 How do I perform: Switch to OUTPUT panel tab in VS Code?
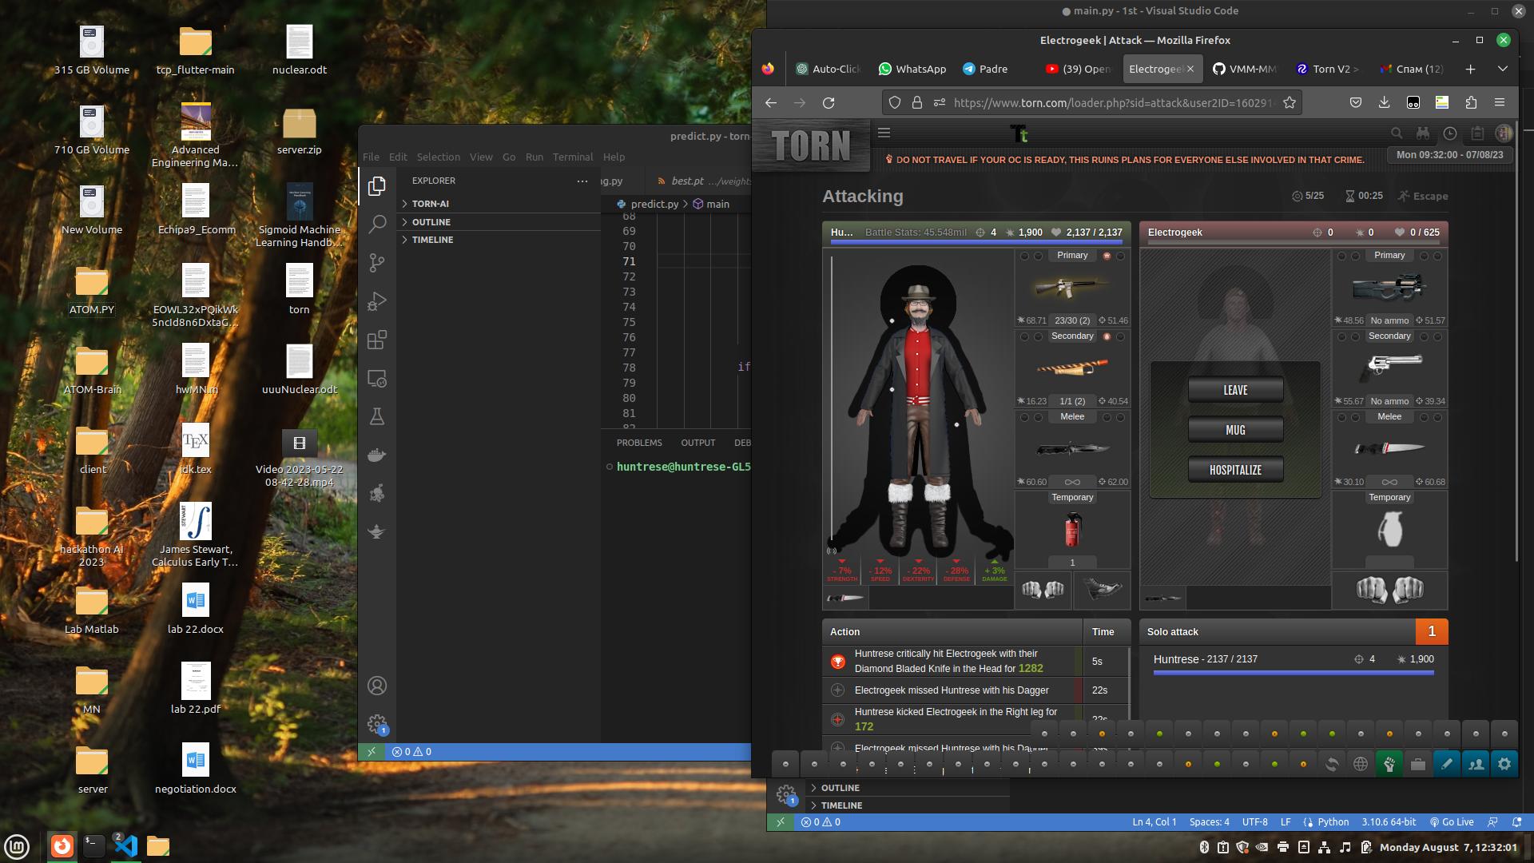coord(698,443)
